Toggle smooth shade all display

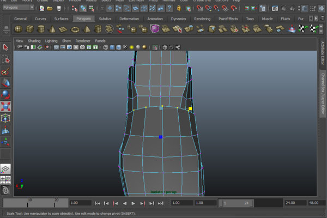[112, 47]
